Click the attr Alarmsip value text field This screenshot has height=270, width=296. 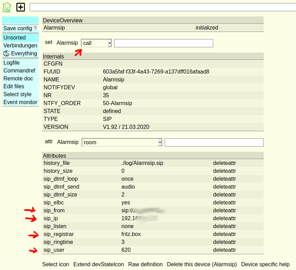214,142
